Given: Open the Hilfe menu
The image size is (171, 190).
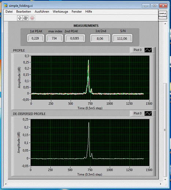Looking at the screenshot, I should (89, 12).
